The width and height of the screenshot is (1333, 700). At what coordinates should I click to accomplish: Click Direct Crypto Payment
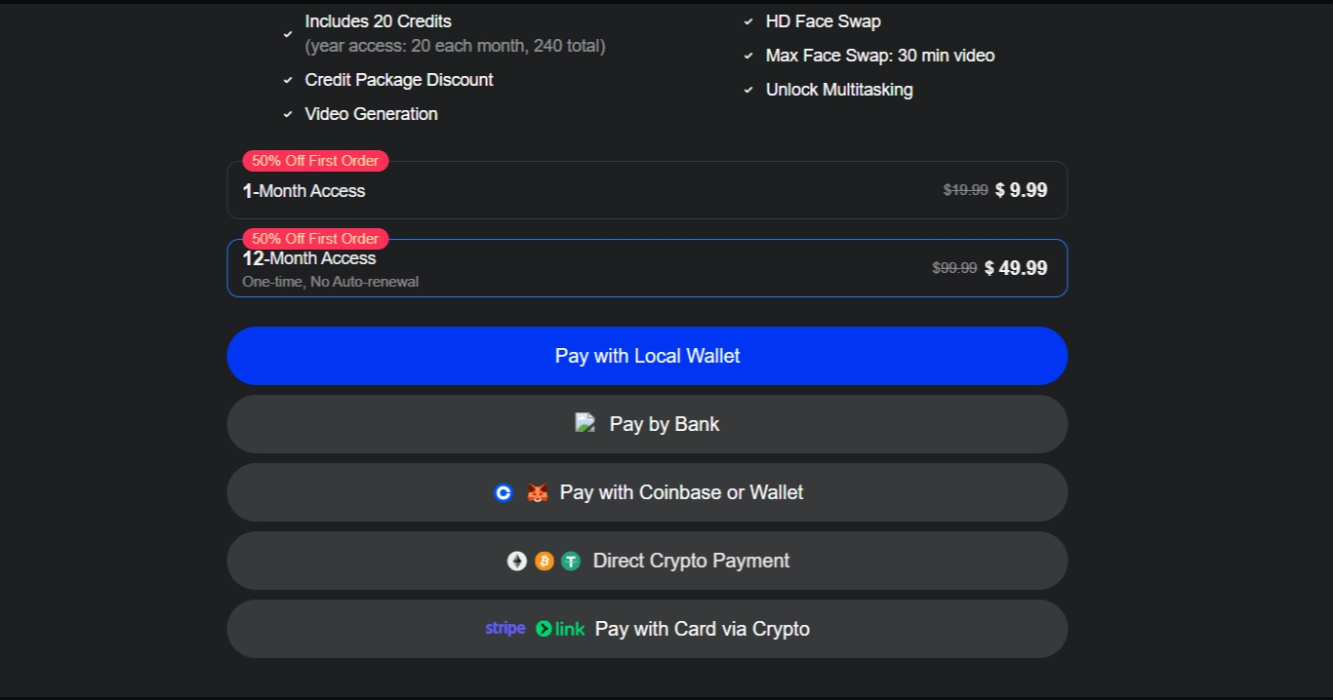click(x=647, y=561)
